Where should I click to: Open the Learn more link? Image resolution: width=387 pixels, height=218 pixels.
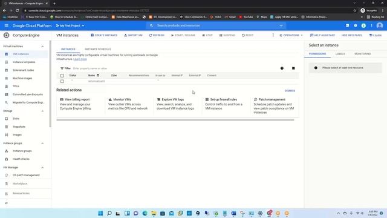[x=80, y=59]
